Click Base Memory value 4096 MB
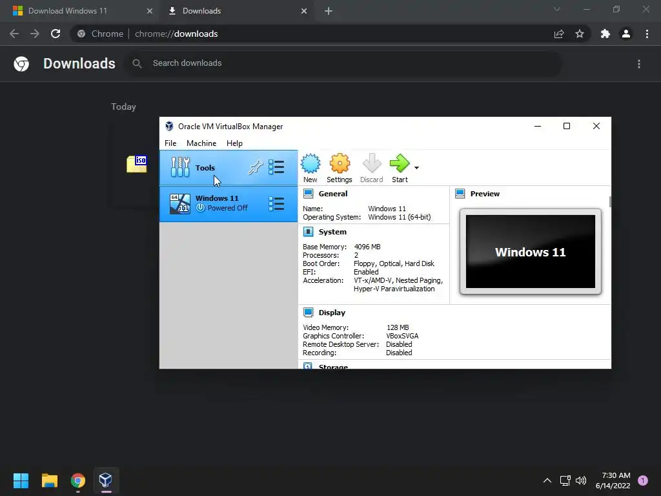 [x=367, y=247]
